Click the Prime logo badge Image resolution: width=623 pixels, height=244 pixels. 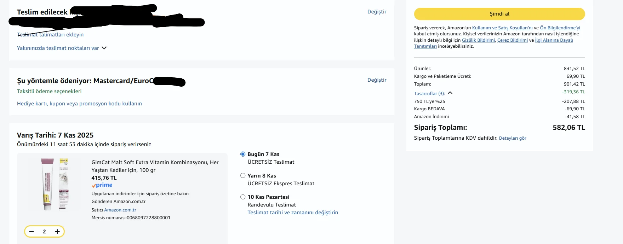coord(102,185)
